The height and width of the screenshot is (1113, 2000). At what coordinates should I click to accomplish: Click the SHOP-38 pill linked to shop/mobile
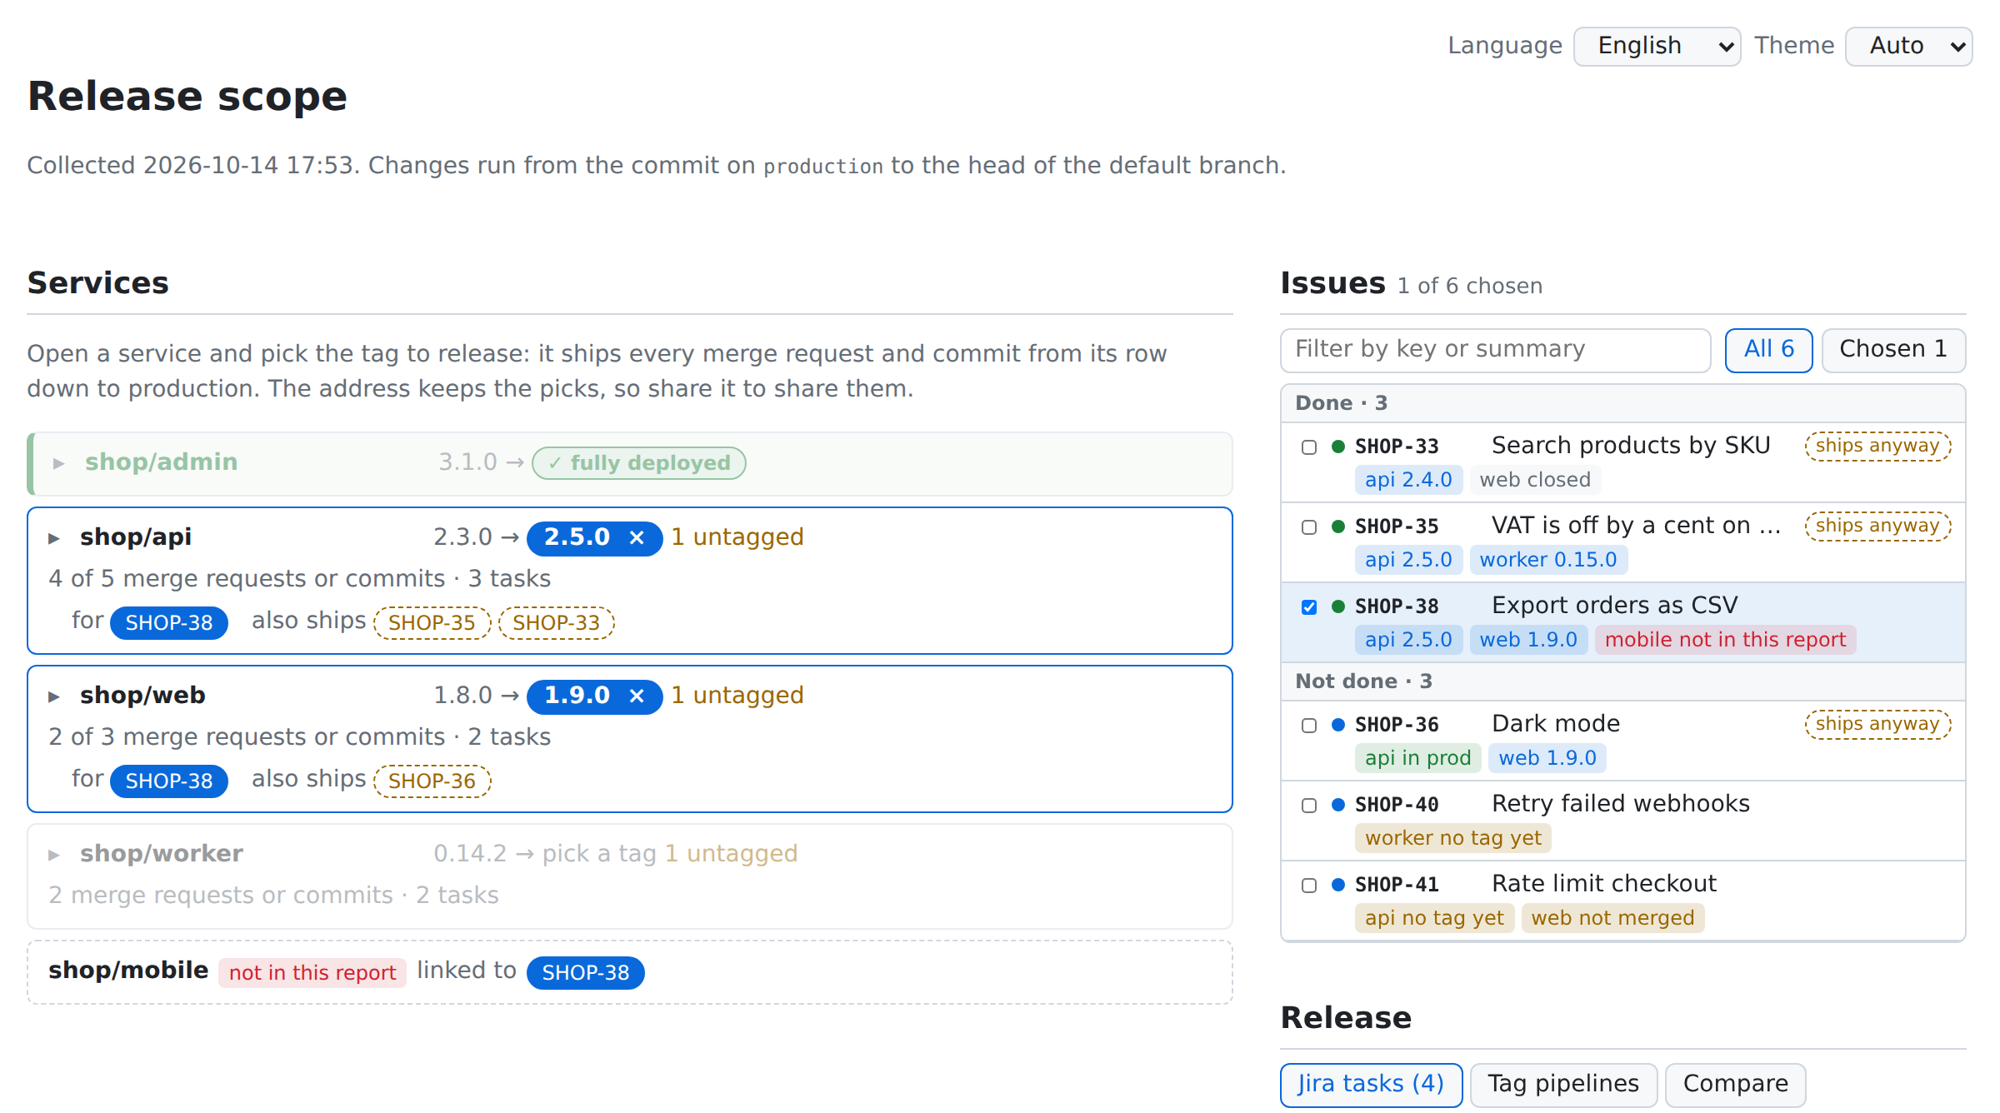[x=586, y=973]
